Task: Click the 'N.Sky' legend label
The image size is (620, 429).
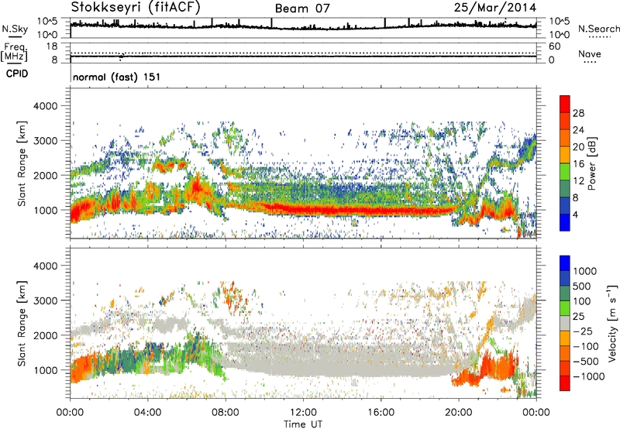Action: tap(15, 29)
